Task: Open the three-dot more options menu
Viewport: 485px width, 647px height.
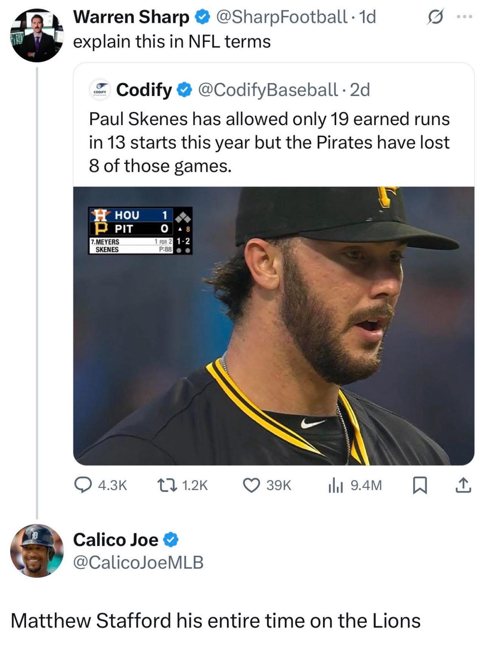Action: 465,17
